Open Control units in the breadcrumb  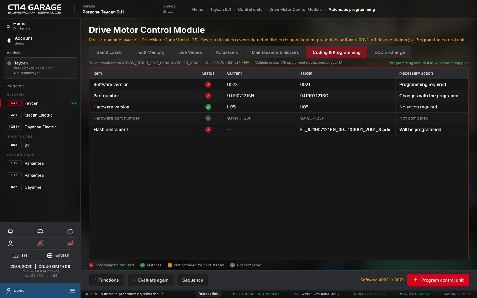pos(250,10)
